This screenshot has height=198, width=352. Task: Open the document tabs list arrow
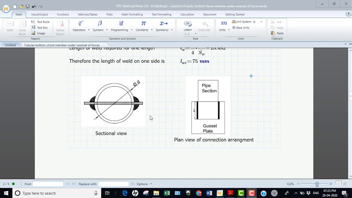click(x=345, y=44)
